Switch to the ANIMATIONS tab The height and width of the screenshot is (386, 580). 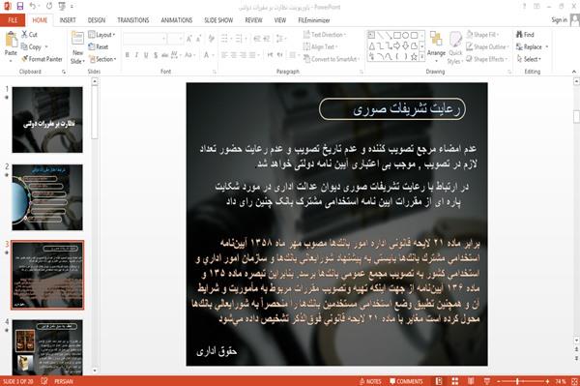[x=177, y=20]
